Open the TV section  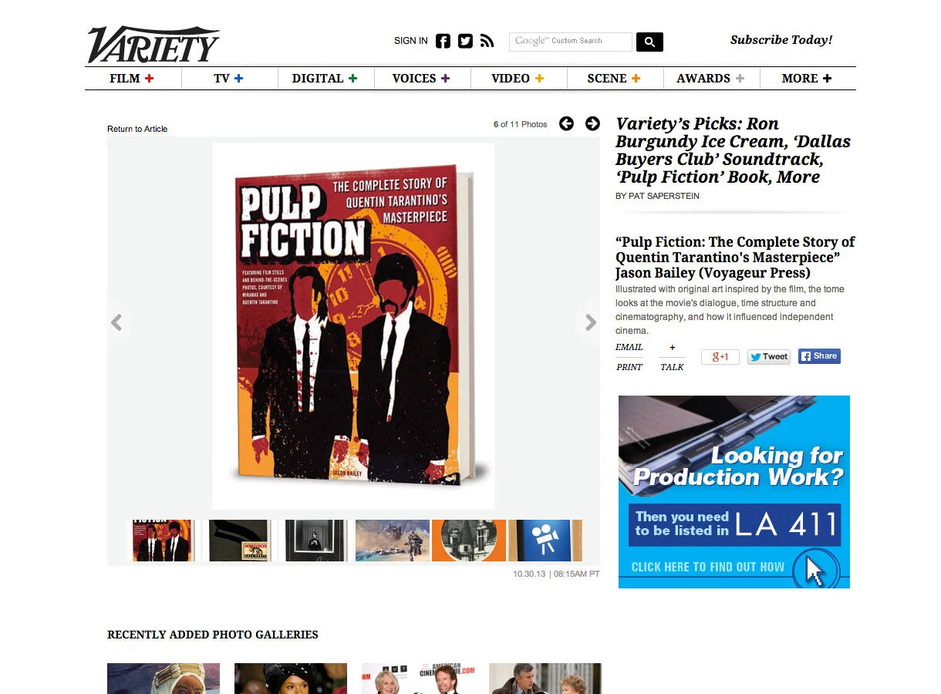pos(221,79)
